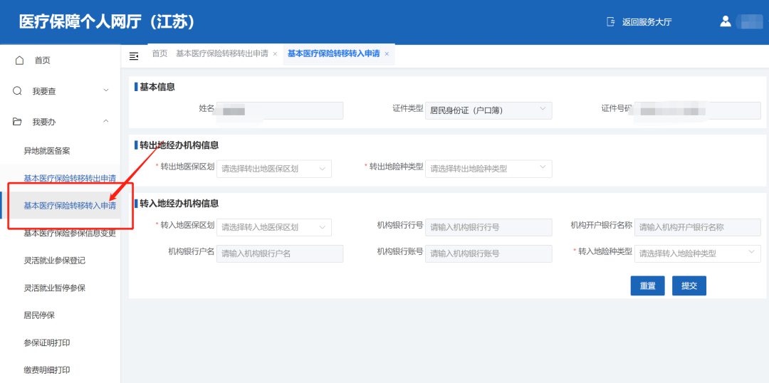Close the 基本医疗保险转移转入申请 tab

pos(387,54)
